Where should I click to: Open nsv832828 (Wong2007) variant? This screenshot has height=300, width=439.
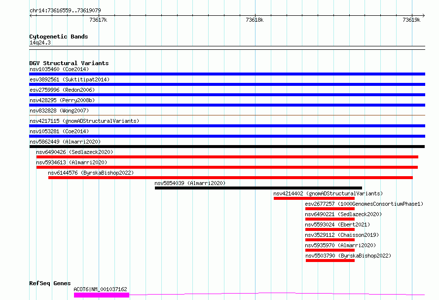(x=59, y=111)
